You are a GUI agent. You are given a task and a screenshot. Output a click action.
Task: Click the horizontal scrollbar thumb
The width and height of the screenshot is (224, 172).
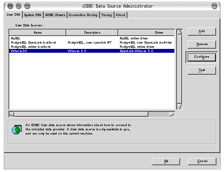click(x=81, y=114)
